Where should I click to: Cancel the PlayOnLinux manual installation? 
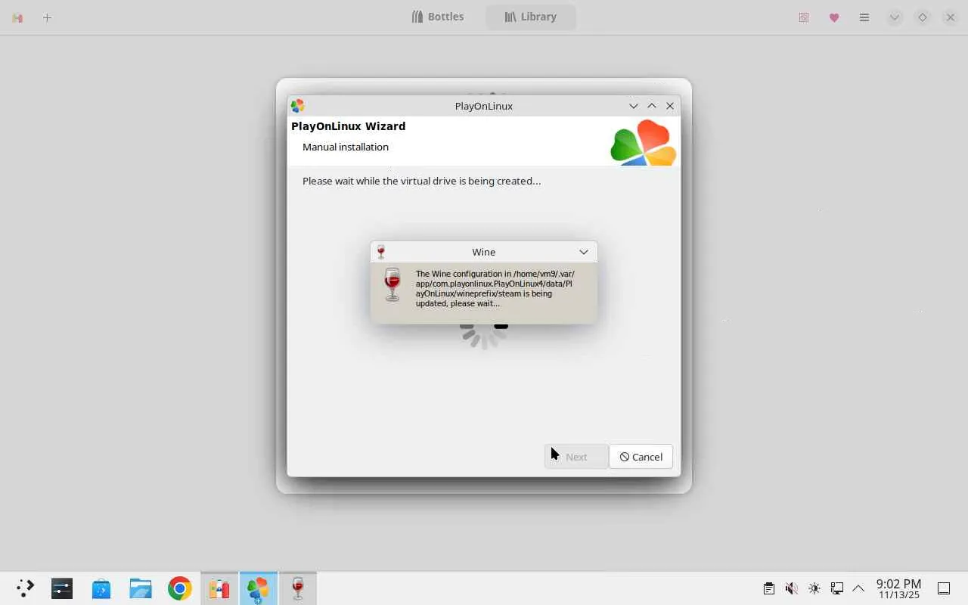click(641, 457)
